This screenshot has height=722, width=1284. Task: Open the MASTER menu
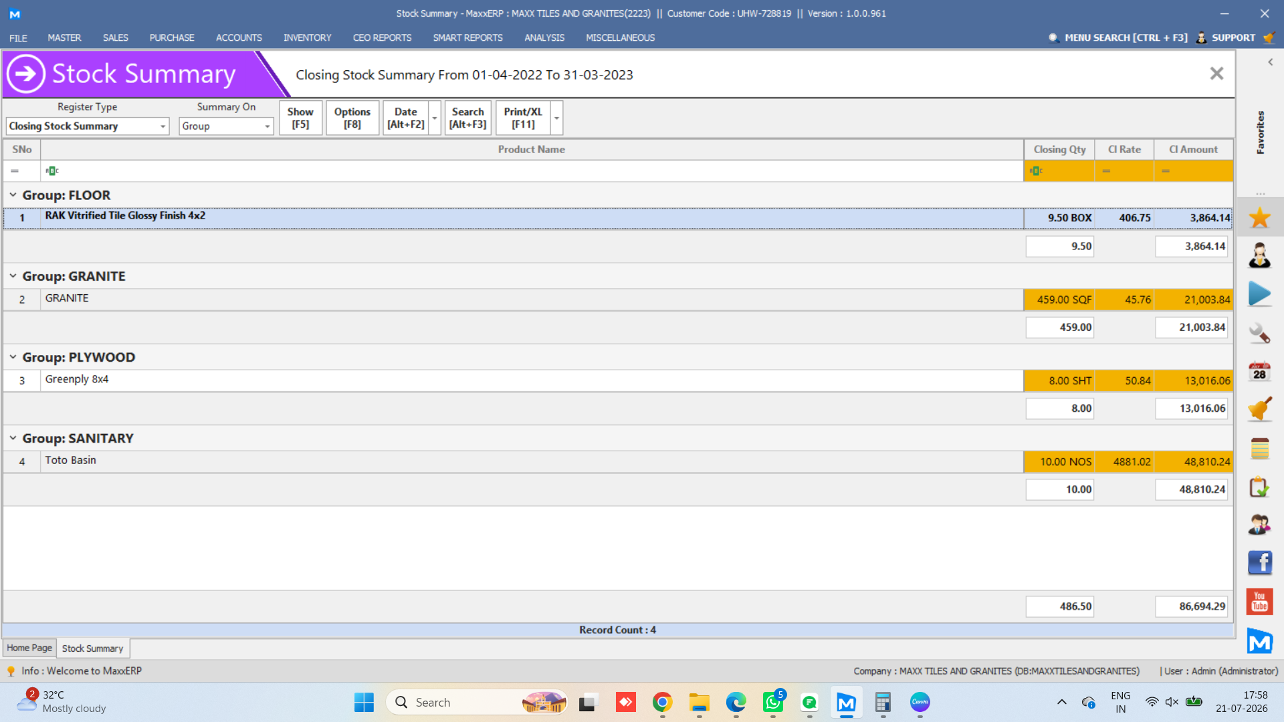click(x=64, y=38)
